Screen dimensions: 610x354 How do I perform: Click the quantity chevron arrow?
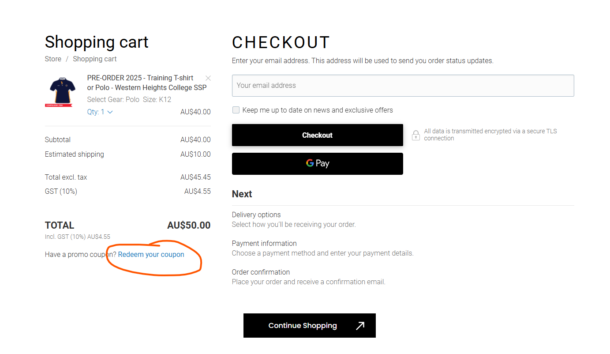coord(110,112)
